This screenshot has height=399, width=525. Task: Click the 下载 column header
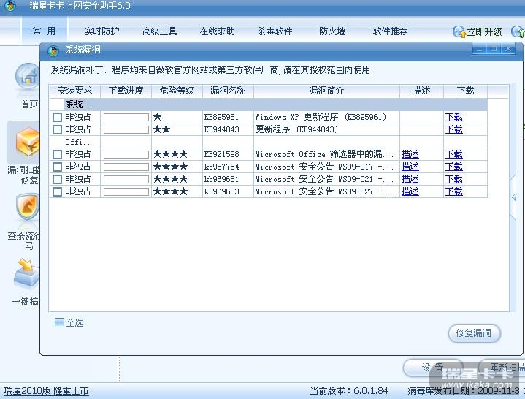coord(465,91)
